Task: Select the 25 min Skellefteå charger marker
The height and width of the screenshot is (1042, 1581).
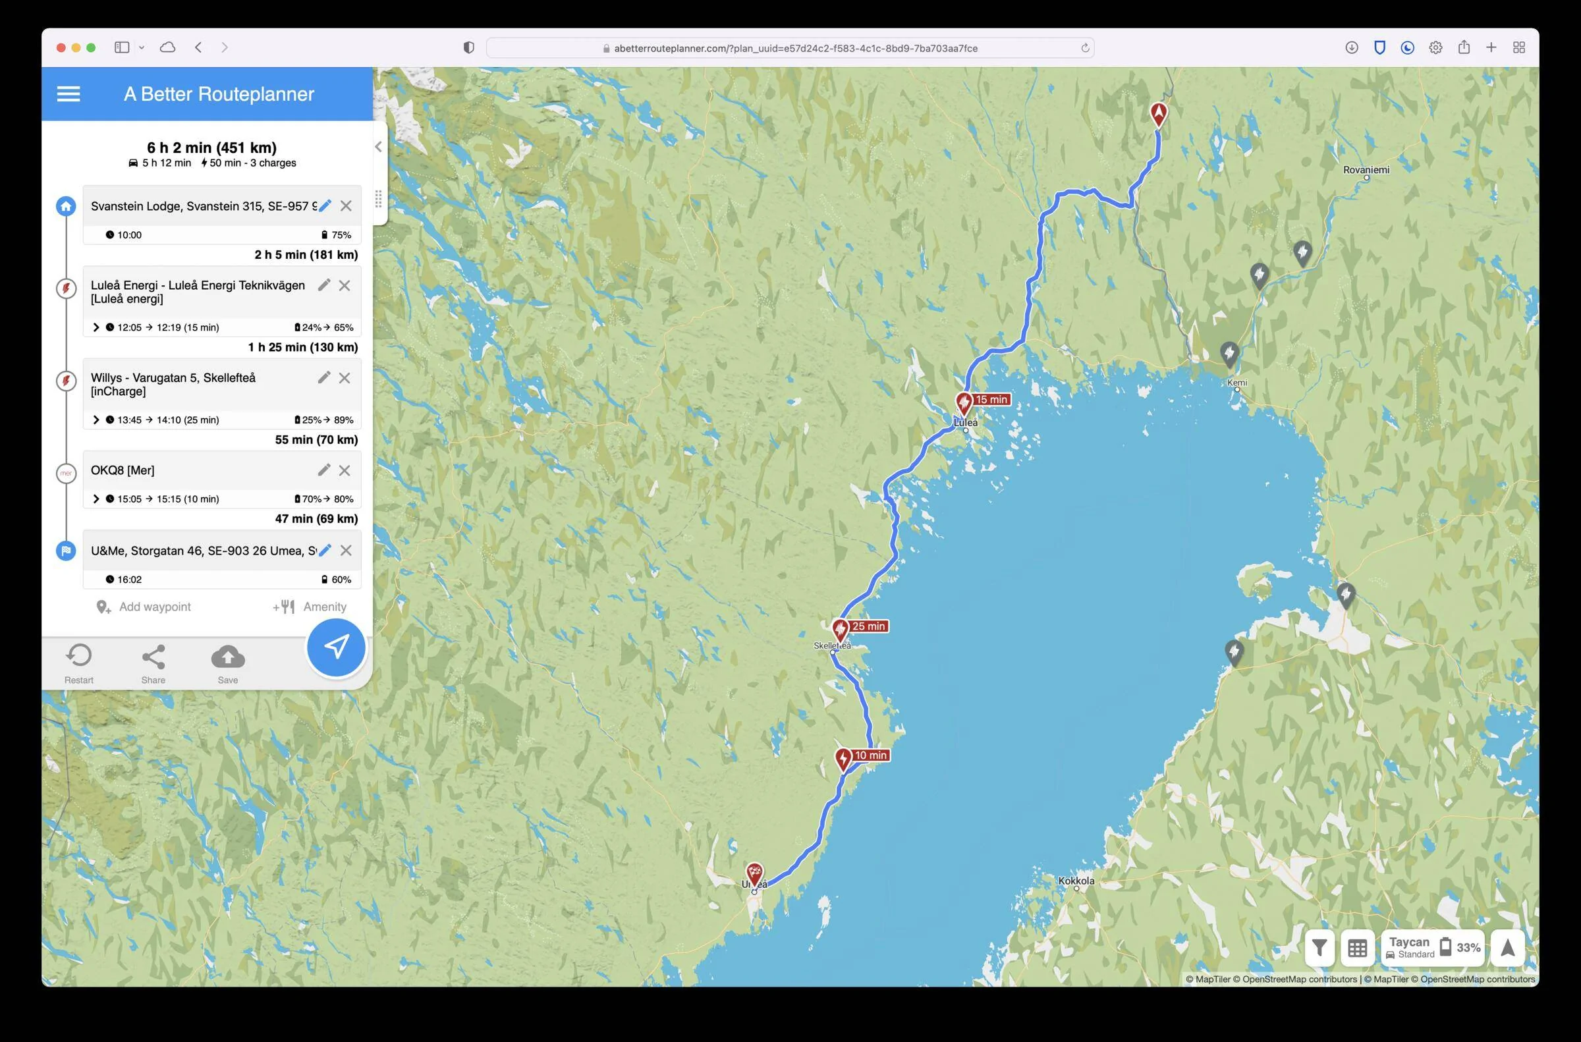Action: point(840,629)
